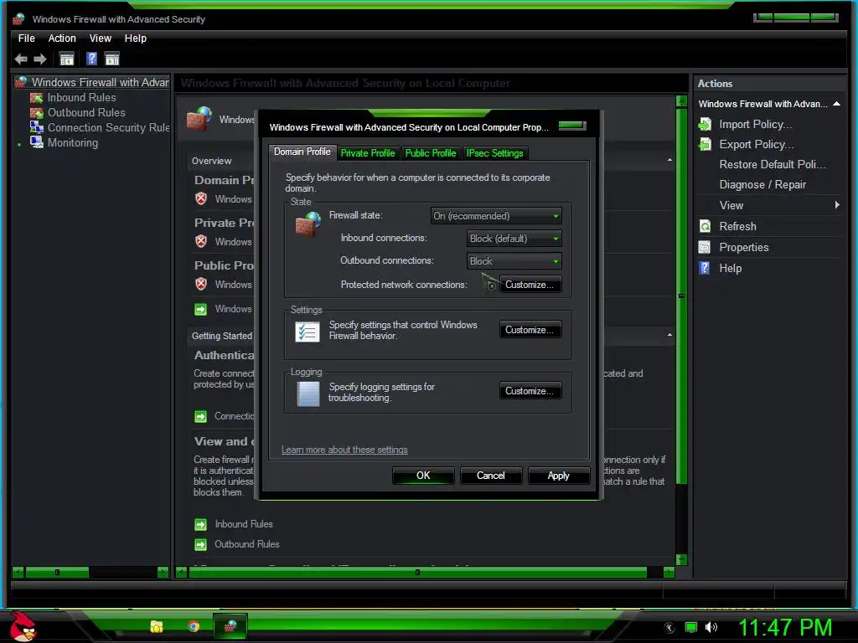Click OK in the properties dialog
The image size is (858, 643).
423,476
